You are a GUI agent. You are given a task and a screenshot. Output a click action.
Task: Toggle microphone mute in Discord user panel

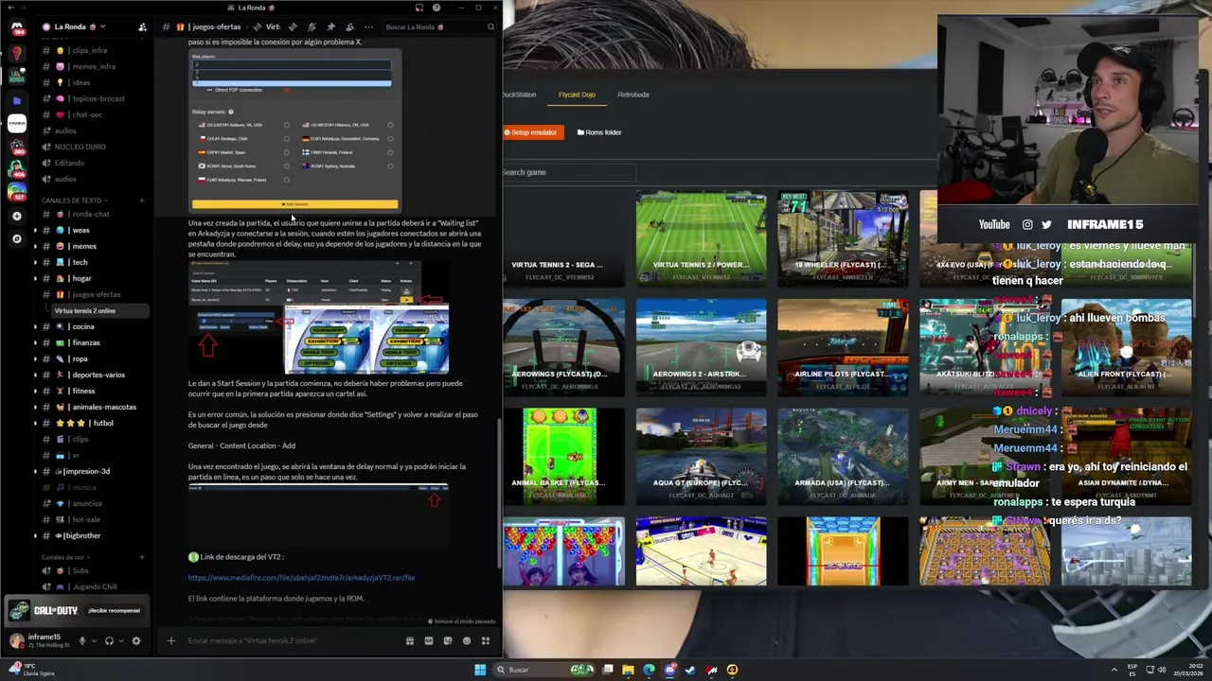tap(82, 640)
